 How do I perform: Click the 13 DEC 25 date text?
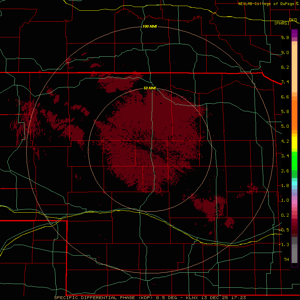click(215, 298)
